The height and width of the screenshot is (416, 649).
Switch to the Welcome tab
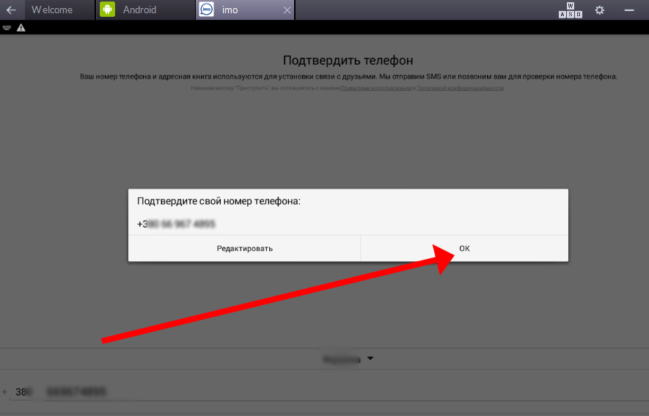point(51,10)
